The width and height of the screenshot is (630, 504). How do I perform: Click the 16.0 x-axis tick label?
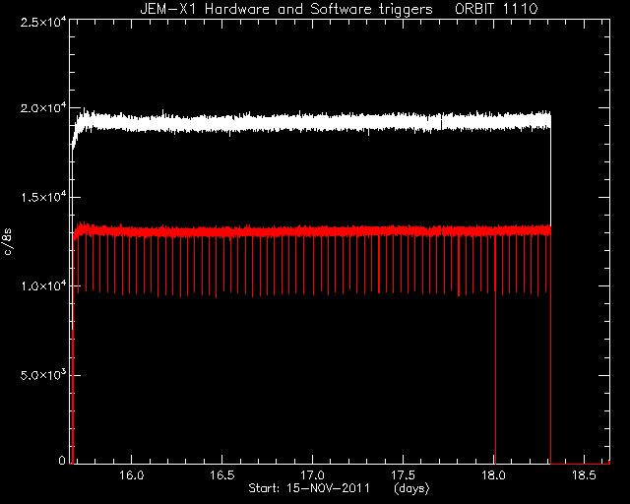132,475
